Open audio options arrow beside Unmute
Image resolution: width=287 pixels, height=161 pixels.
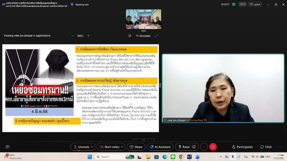click(x=92, y=147)
